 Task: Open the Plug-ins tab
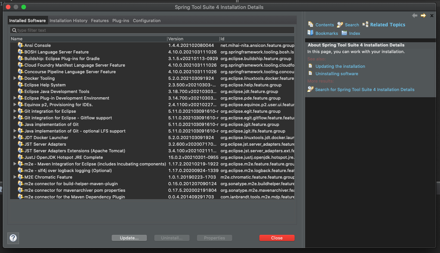[121, 21]
